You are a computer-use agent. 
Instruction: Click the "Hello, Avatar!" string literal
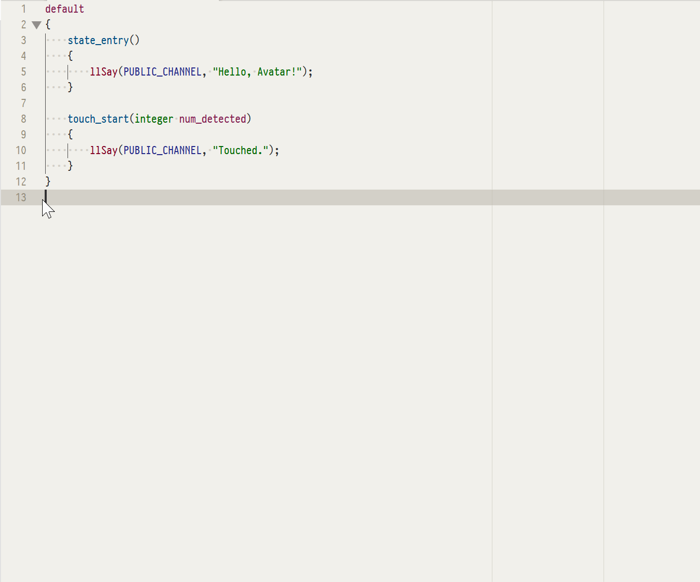click(x=257, y=72)
